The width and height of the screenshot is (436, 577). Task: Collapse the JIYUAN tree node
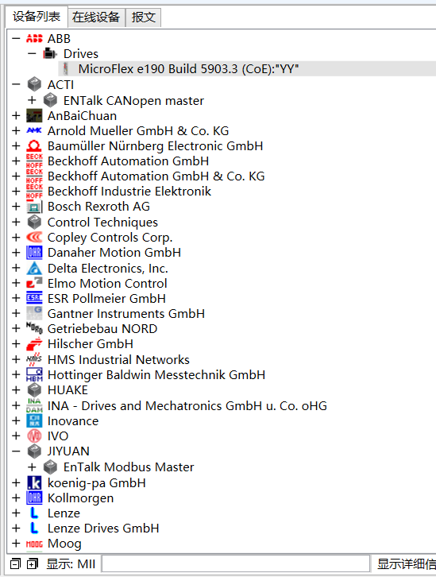click(16, 451)
